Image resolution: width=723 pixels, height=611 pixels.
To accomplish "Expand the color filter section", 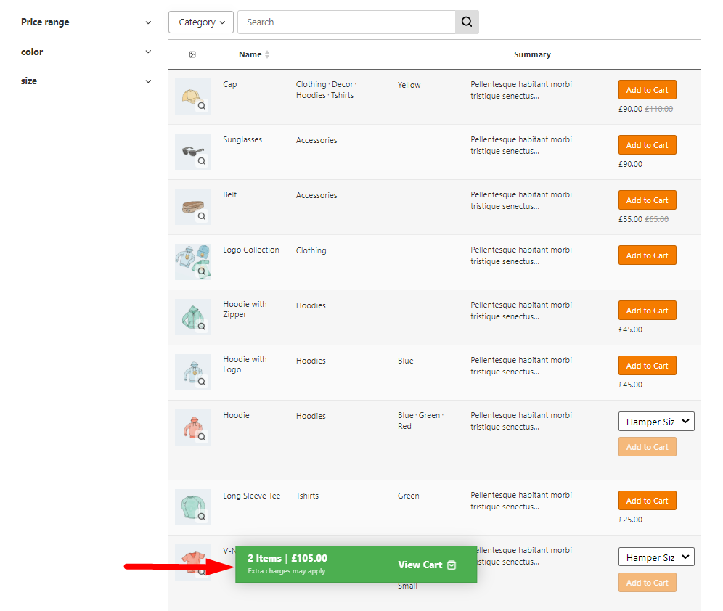I will point(148,52).
